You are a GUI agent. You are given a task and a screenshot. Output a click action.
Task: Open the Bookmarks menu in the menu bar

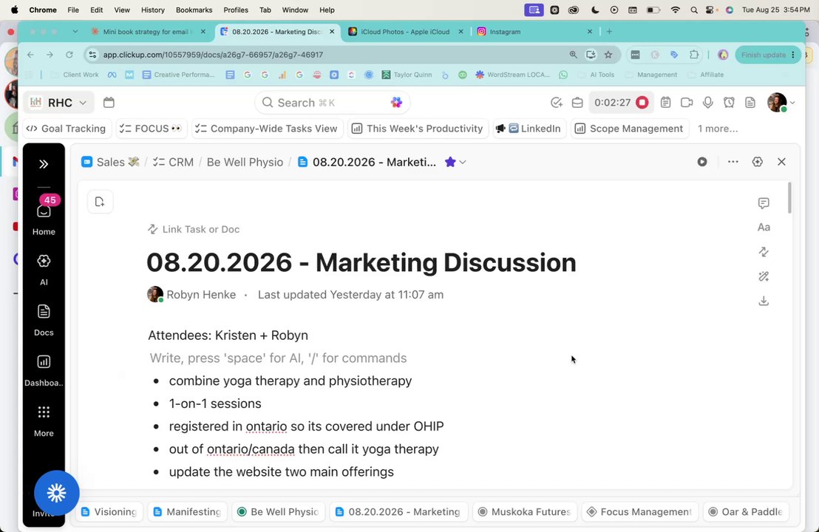coord(194,10)
